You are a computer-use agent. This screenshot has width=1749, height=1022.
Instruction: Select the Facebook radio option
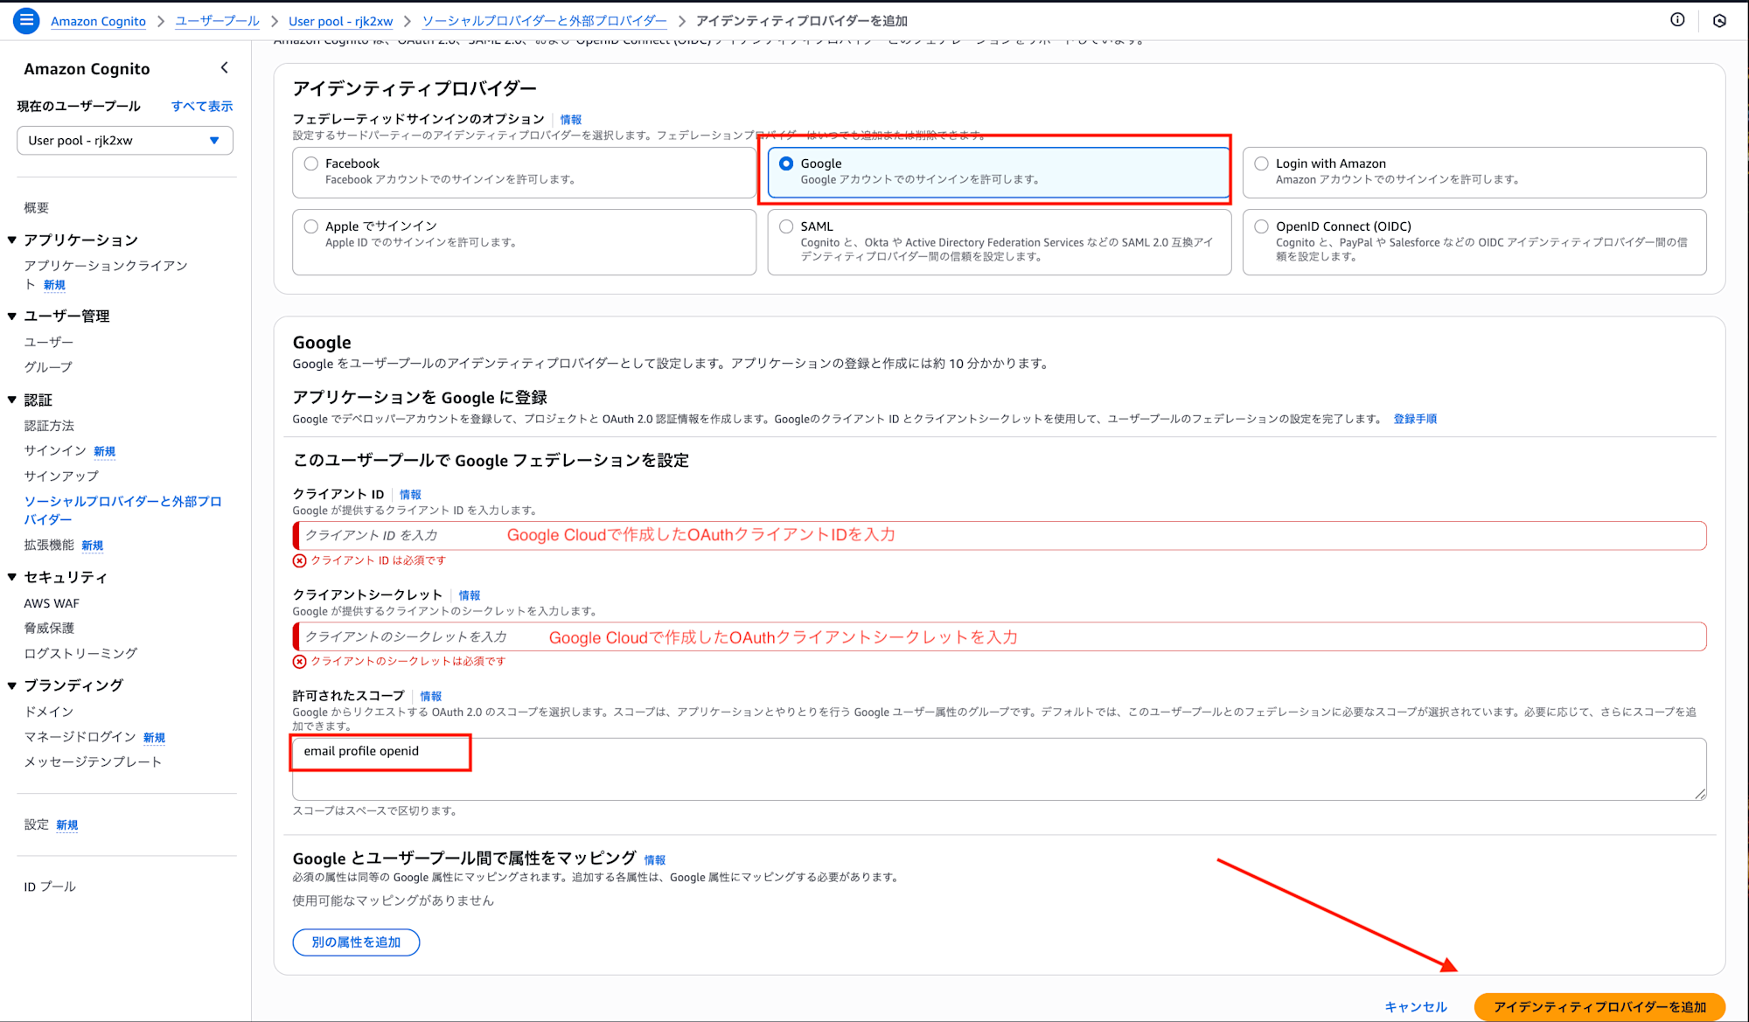click(311, 163)
